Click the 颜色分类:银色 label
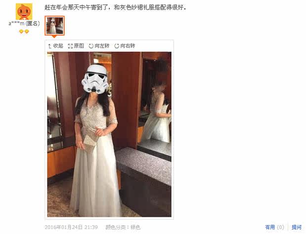Viewport: 306px width, 234px height. click(123, 227)
